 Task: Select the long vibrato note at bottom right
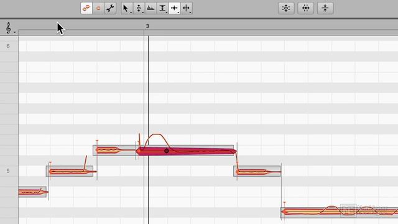(339, 212)
